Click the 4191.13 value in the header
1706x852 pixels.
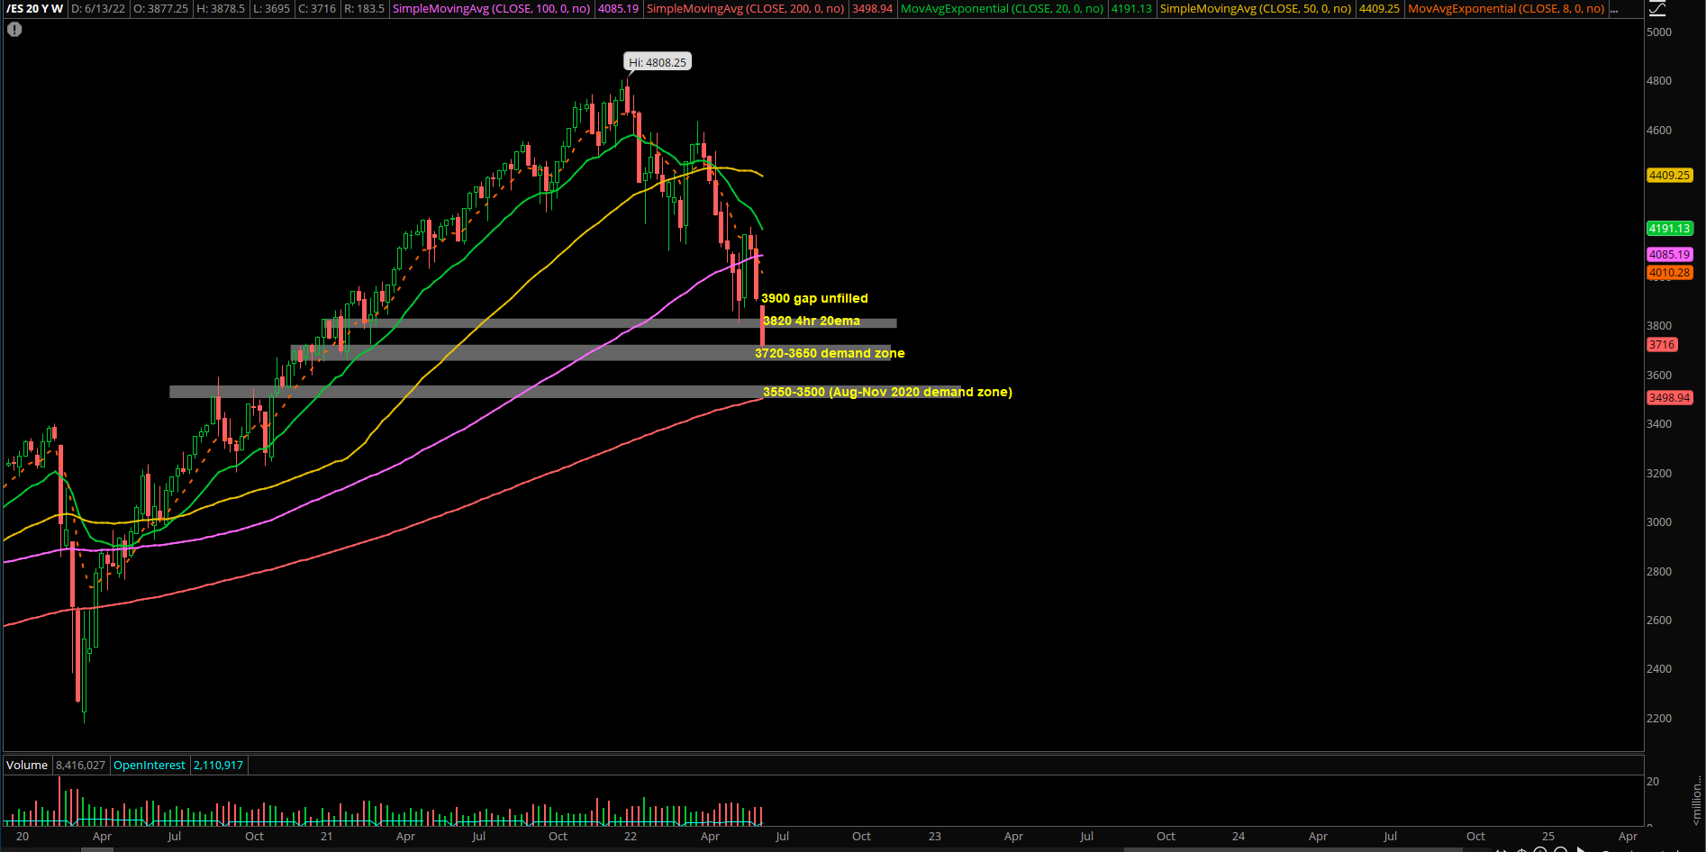[1131, 9]
